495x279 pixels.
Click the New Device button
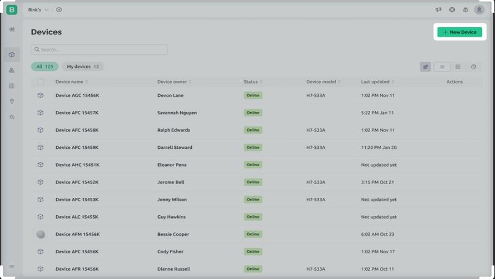[x=459, y=32]
